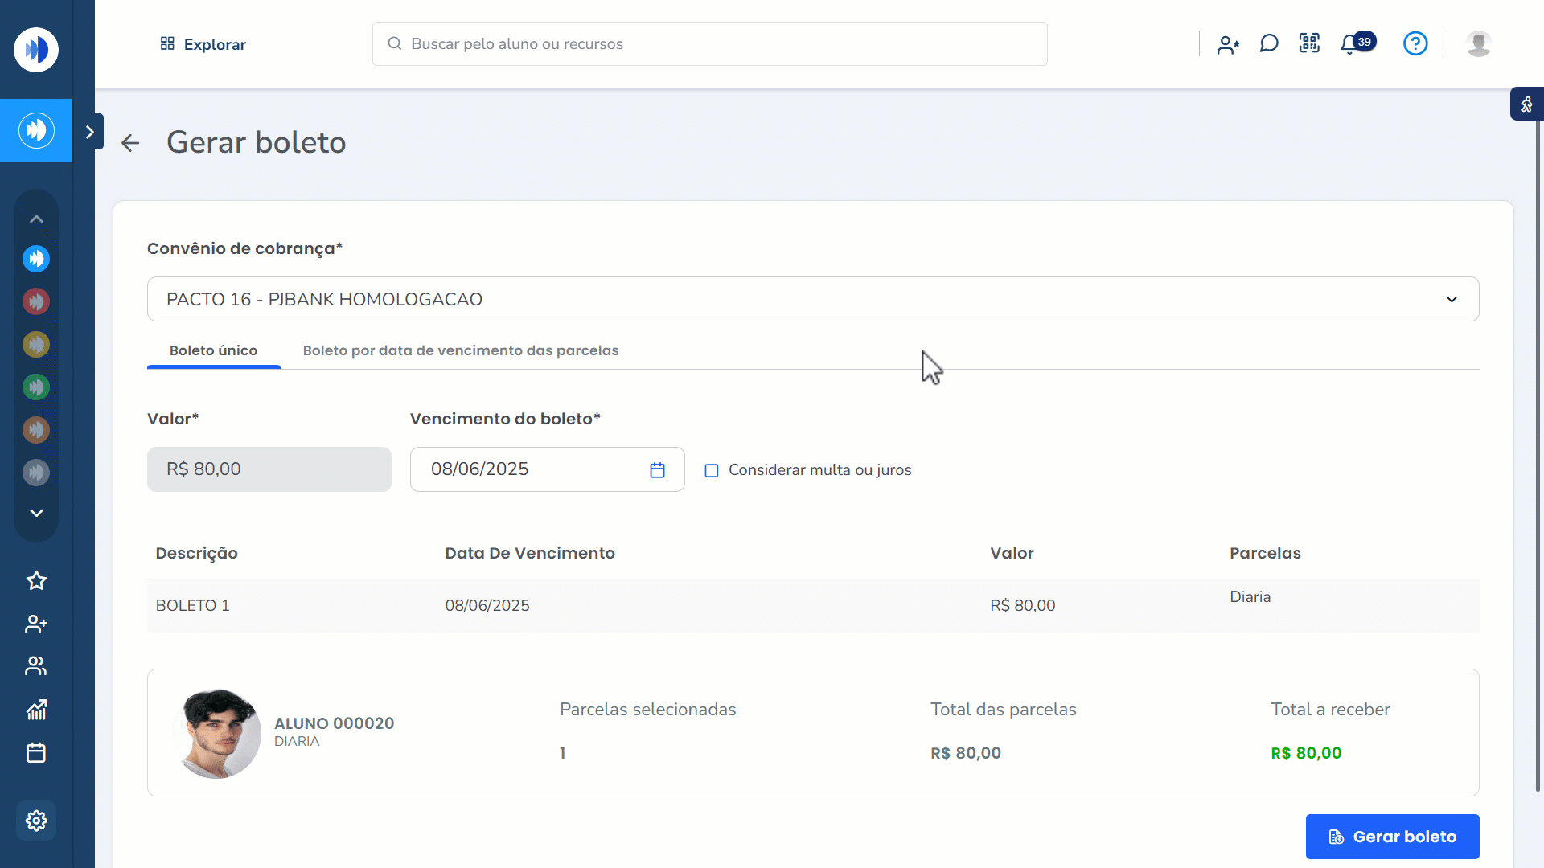Click the blue help question mark icon
This screenshot has height=868, width=1544.
1415,43
